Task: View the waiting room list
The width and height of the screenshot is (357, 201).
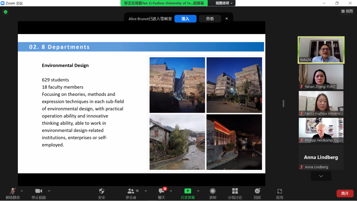Action: [210, 19]
